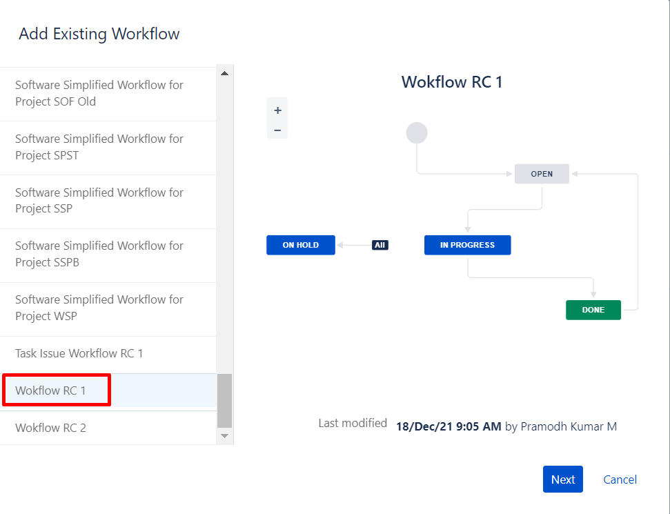Choose Software Simplified Workflow for Project SPST
This screenshot has height=514, width=670.
click(99, 147)
